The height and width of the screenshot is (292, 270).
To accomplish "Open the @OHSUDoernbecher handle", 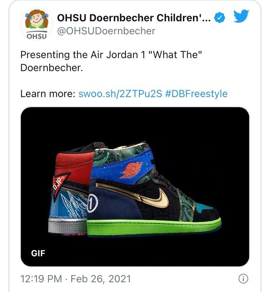I will point(106,31).
